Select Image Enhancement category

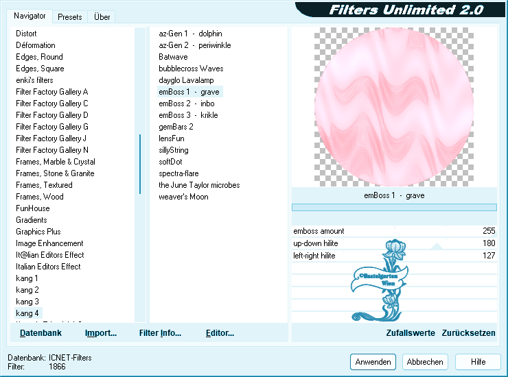coord(49,243)
